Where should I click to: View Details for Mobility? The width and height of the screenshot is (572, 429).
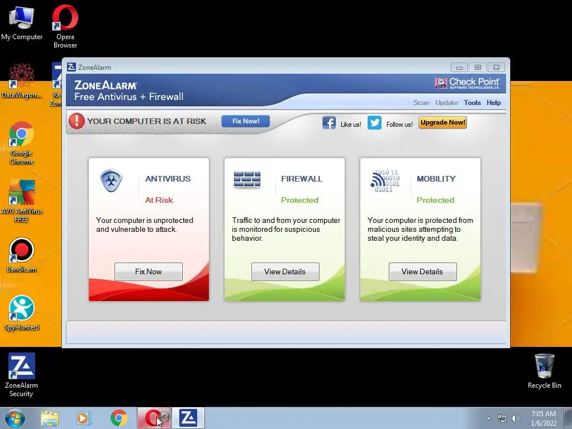422,272
